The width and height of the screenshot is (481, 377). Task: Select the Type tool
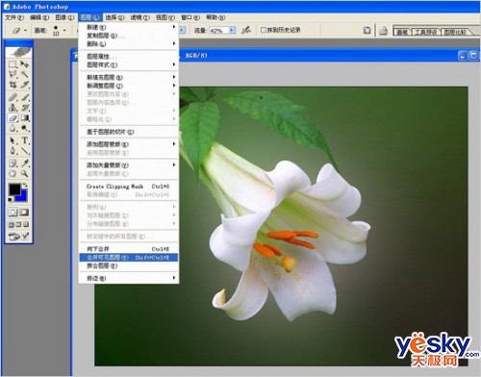pyautogui.click(x=25, y=140)
